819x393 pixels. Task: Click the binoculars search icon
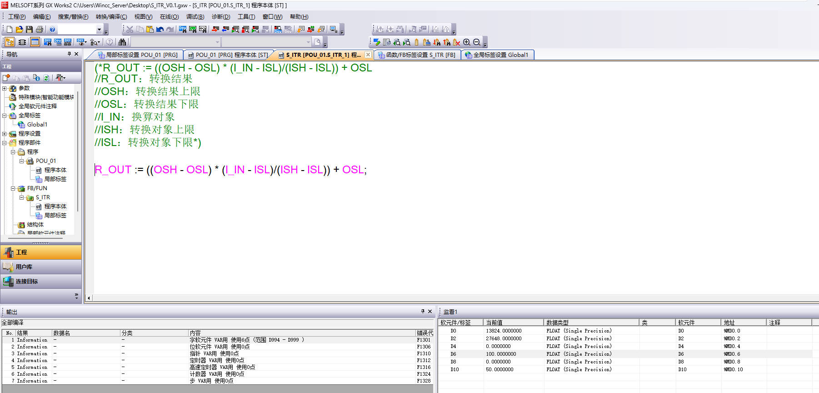[122, 42]
